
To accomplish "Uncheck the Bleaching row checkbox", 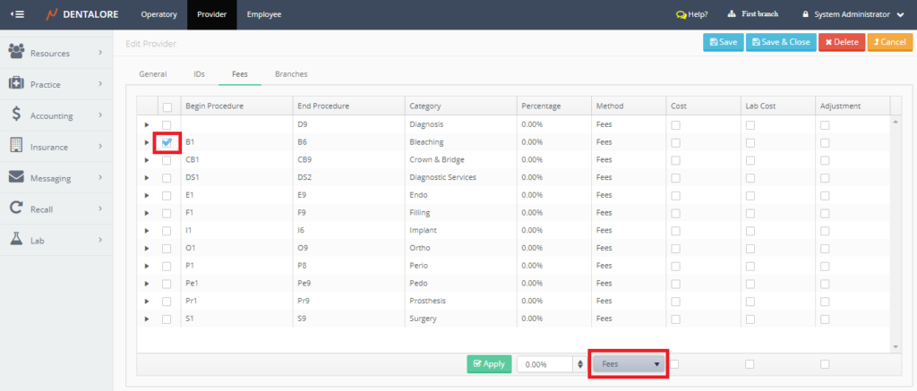I will (x=167, y=142).
